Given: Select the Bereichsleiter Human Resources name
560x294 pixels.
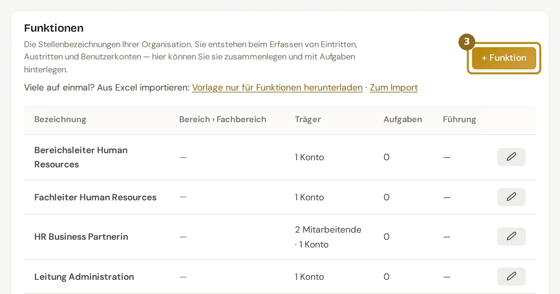Looking at the screenshot, I should 81,157.
